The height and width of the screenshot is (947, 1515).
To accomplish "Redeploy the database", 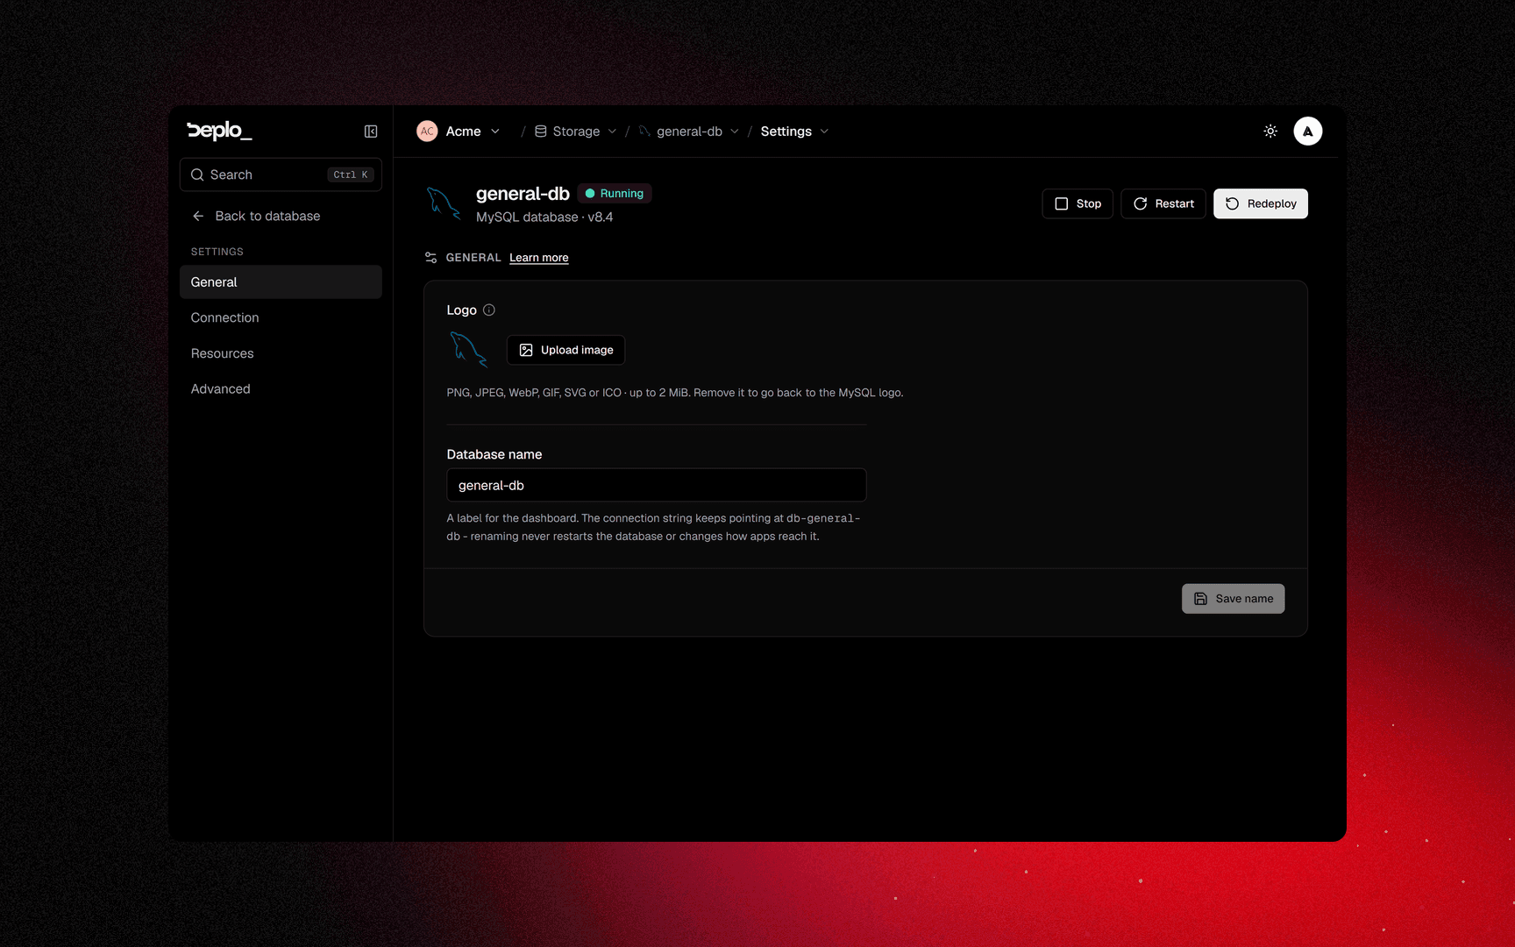I will pyautogui.click(x=1261, y=203).
